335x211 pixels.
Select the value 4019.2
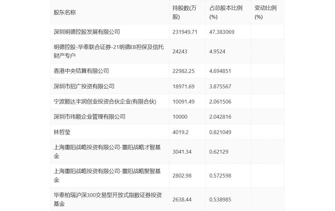click(x=181, y=132)
